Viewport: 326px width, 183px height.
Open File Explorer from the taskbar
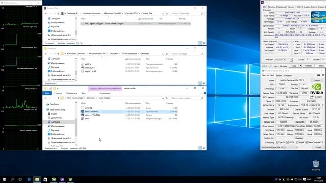37,179
